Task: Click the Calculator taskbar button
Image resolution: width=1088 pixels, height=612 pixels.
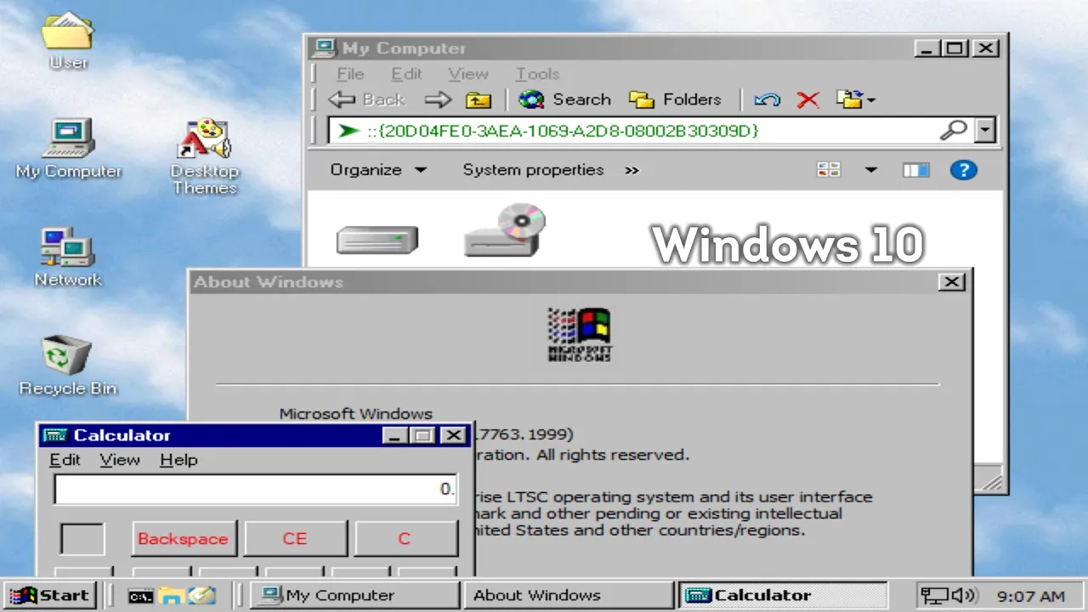Action: pyautogui.click(x=783, y=595)
